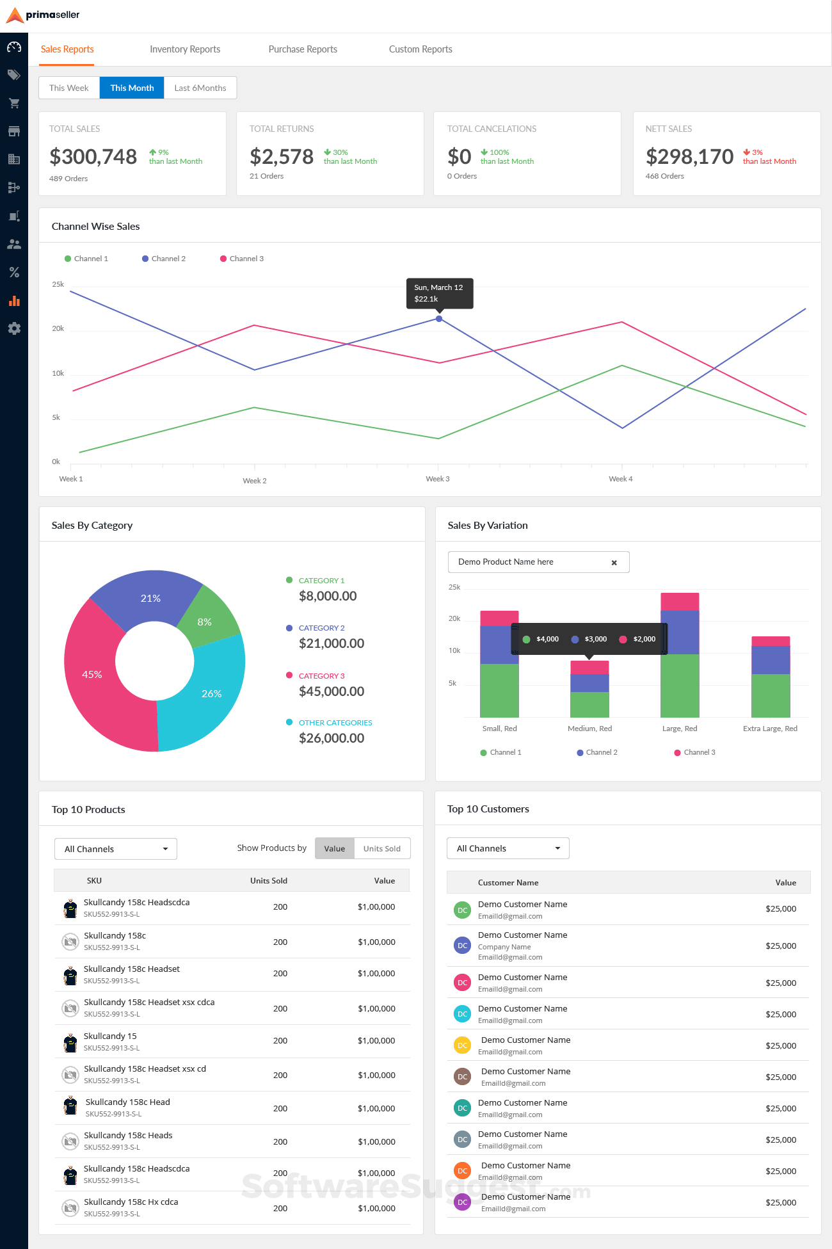This screenshot has height=1249, width=832.
Task: Expand All Channels dropdown in Top 10 Customers
Action: coord(508,848)
